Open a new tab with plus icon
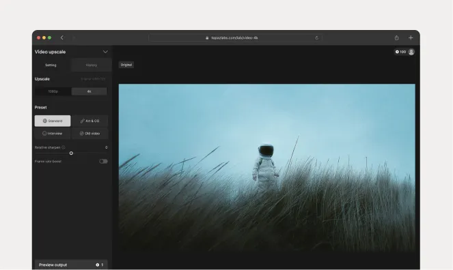The image size is (453, 270). tap(411, 37)
